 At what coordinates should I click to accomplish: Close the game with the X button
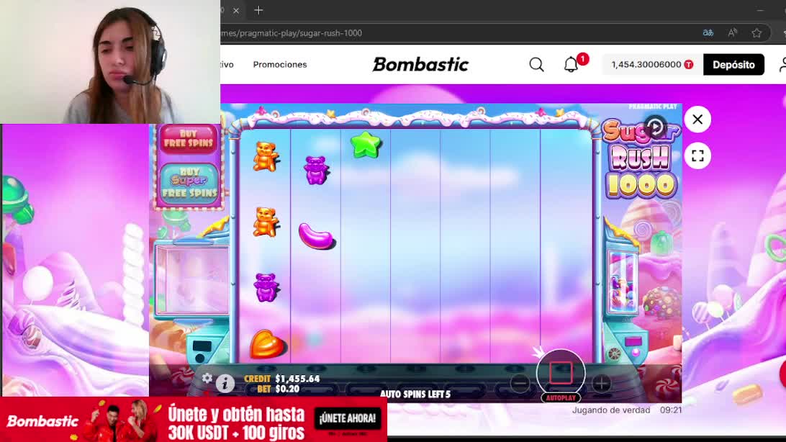[x=697, y=119]
